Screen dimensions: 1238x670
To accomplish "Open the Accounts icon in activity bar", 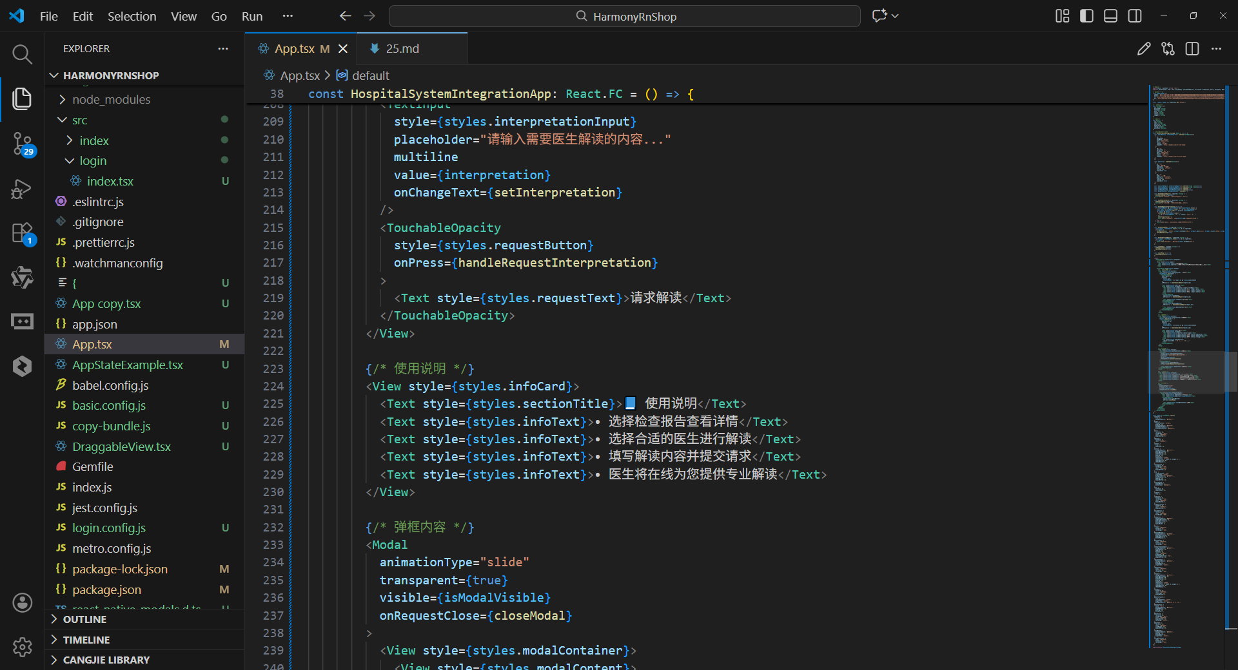I will tap(22, 602).
